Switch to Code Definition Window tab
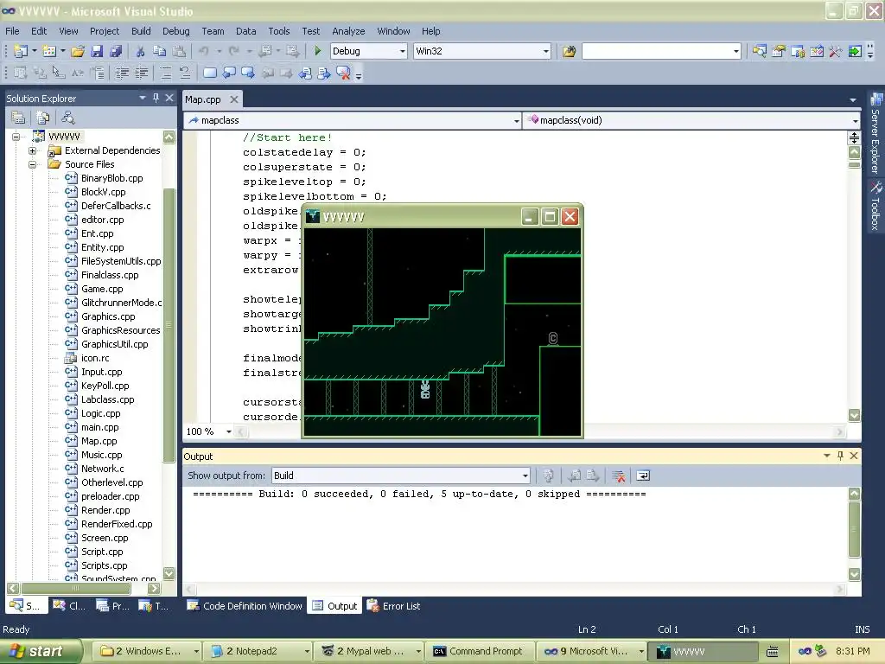Screen dimensions: 885x664 tap(245, 606)
